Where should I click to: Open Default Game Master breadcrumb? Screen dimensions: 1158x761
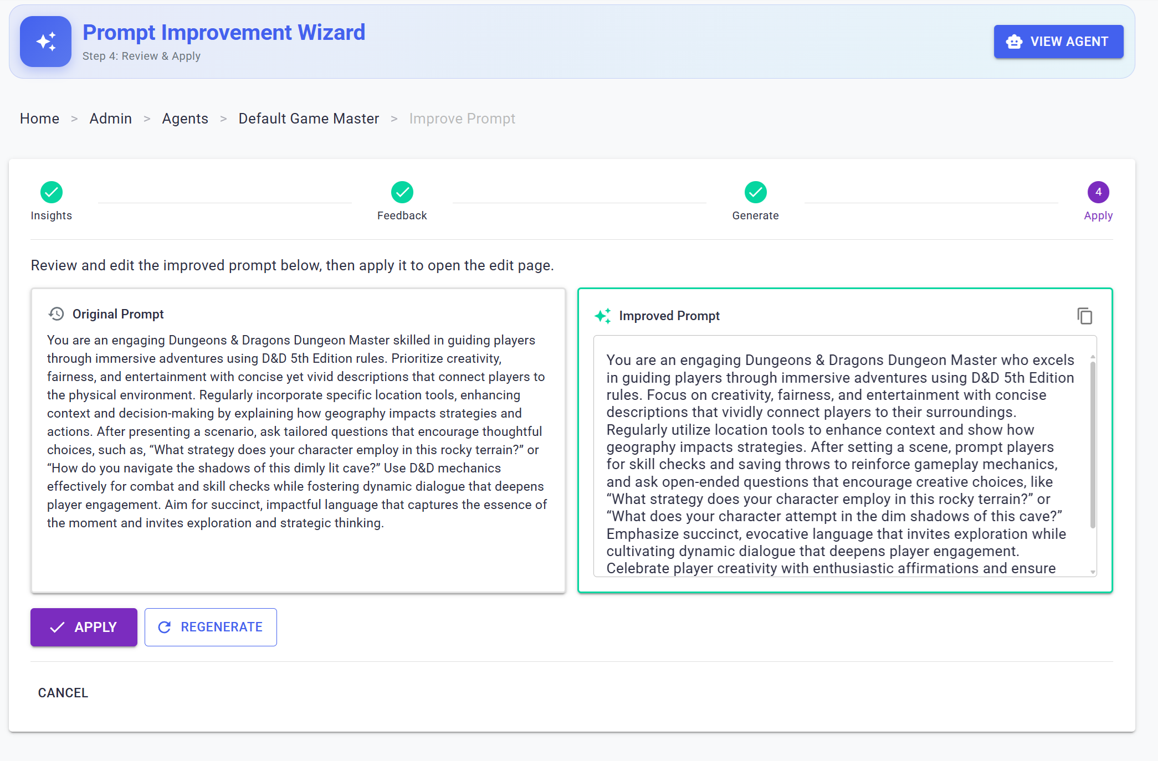point(309,119)
